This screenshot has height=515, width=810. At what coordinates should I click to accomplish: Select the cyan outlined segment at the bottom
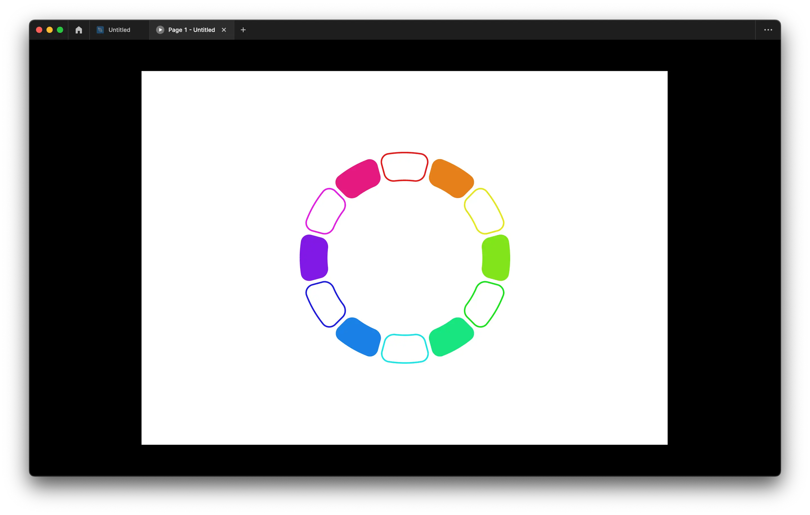pos(405,348)
